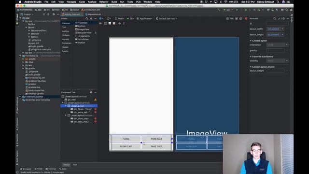Viewport: 309px width, 174px height.
Task: Open the layout_width dropdown arrow
Action: click(x=282, y=29)
